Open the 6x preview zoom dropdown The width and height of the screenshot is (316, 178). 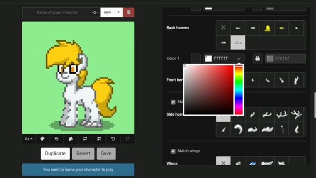click(x=29, y=139)
